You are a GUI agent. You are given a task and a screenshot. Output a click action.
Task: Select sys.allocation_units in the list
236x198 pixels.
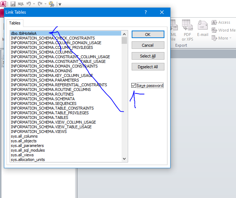pyautogui.click(x=66, y=160)
